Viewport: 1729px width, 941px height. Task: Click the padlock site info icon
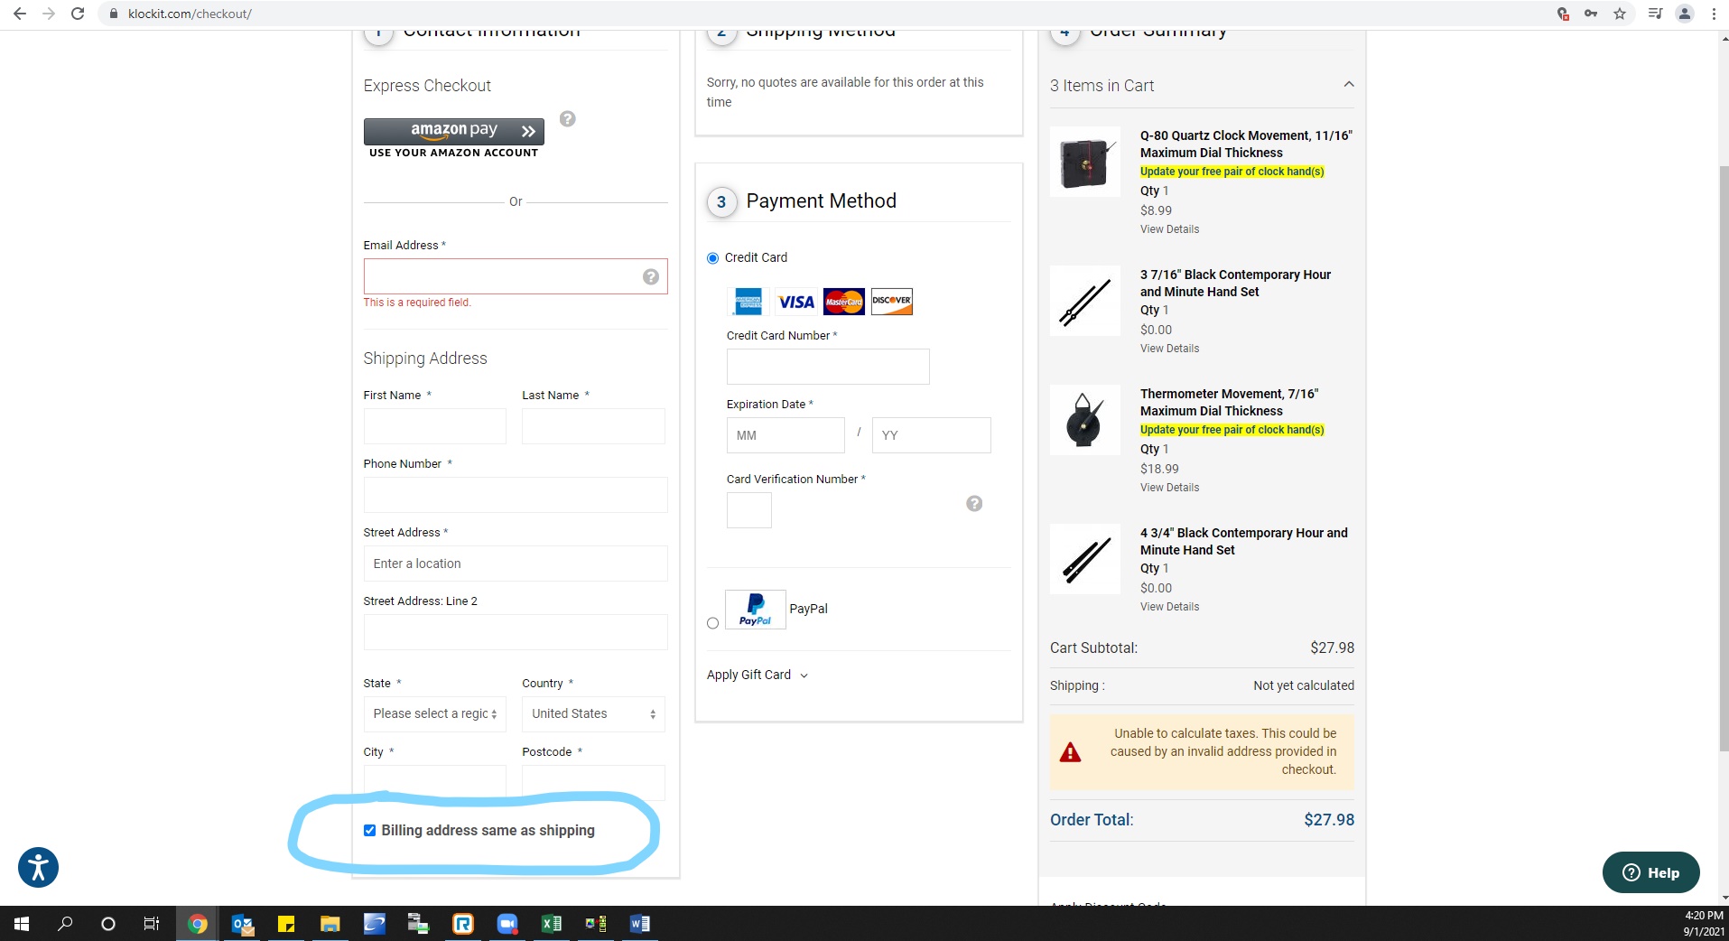point(114,14)
